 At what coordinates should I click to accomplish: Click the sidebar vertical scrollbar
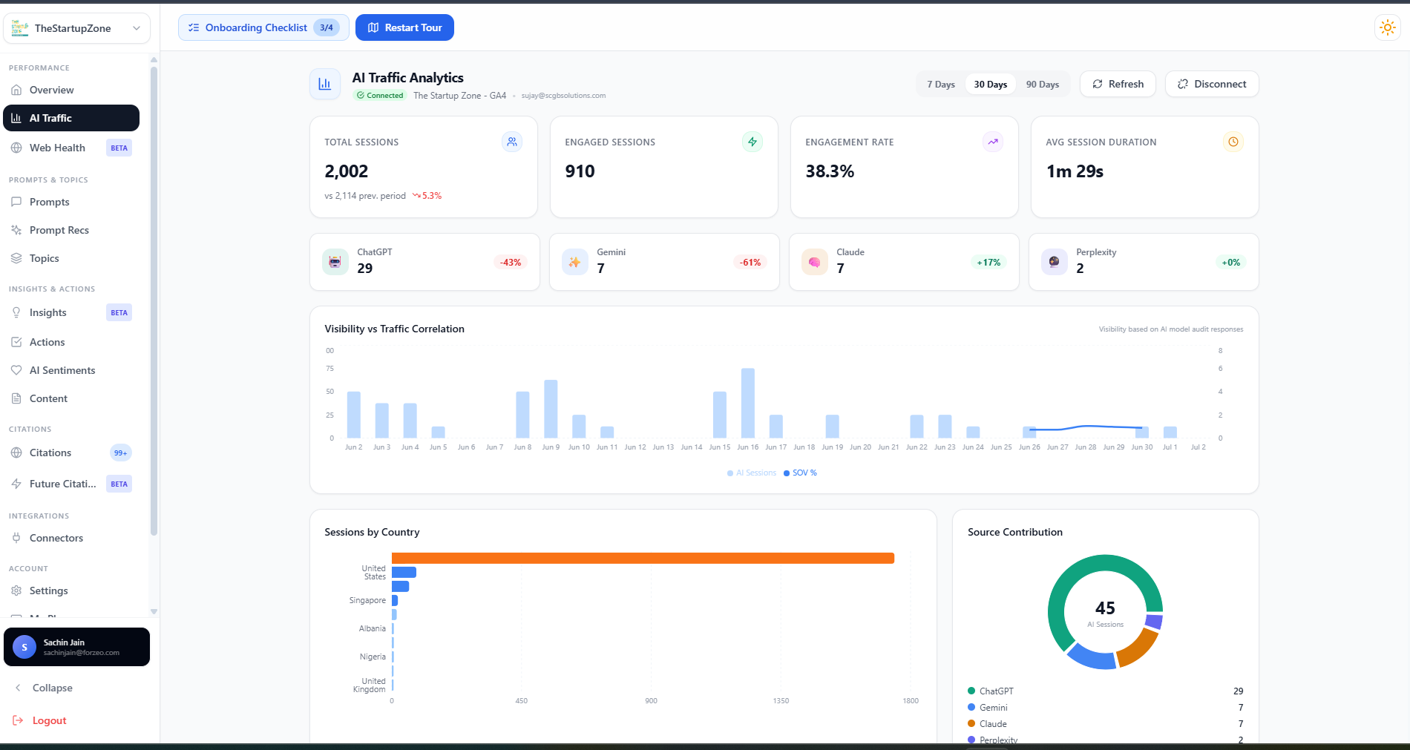154,300
